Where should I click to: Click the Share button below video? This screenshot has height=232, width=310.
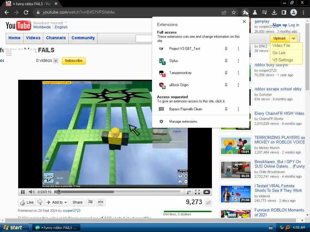[77, 202]
